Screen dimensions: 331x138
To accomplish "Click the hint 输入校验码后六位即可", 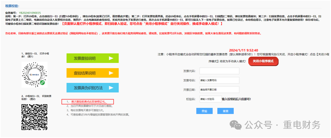I will 236,99.
